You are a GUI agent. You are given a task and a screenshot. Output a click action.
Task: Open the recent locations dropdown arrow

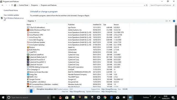point(9,5)
